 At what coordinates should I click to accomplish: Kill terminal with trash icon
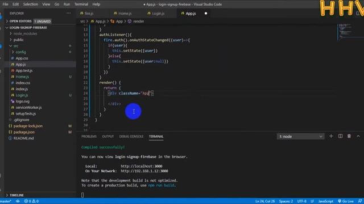[x=349, y=136]
